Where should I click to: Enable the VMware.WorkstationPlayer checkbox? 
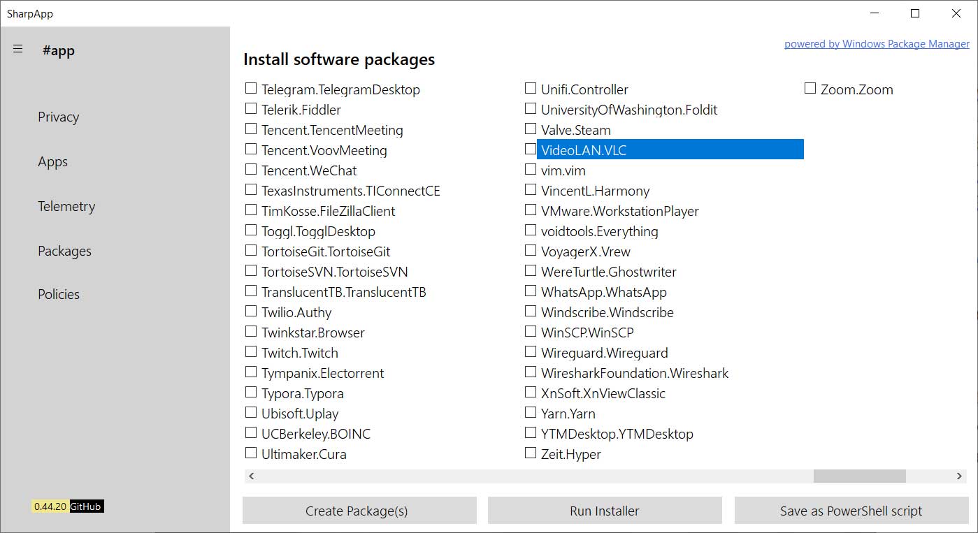pos(531,210)
